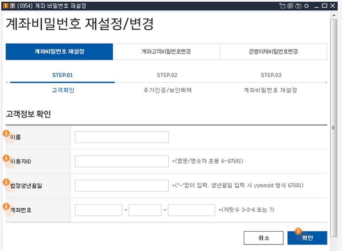This screenshot has width=342, height=251.
Task: Open the 은행이체비밀번호변경 tab
Action: 273,52
